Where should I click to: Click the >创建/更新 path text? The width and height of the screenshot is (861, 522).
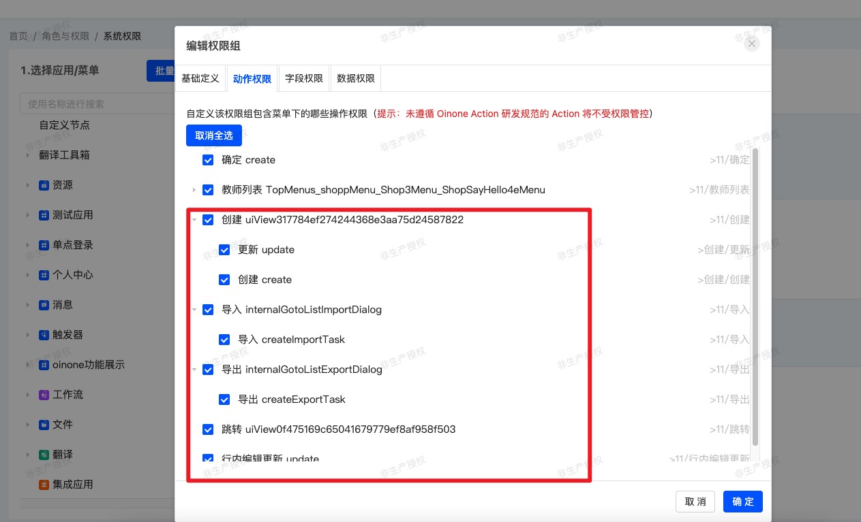click(x=723, y=250)
